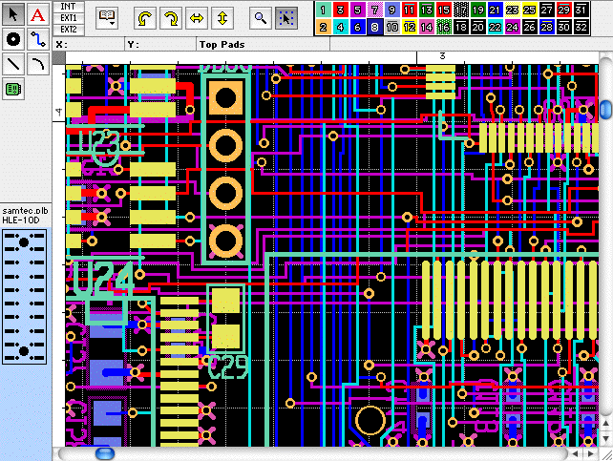Select the blue trace routing tool
This screenshot has height=461, width=613.
pyautogui.click(x=37, y=39)
